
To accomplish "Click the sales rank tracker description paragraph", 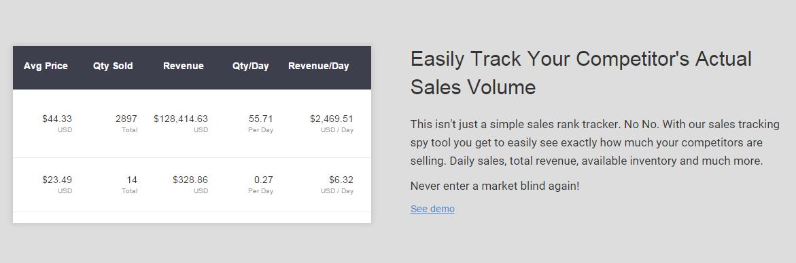I will [x=595, y=142].
